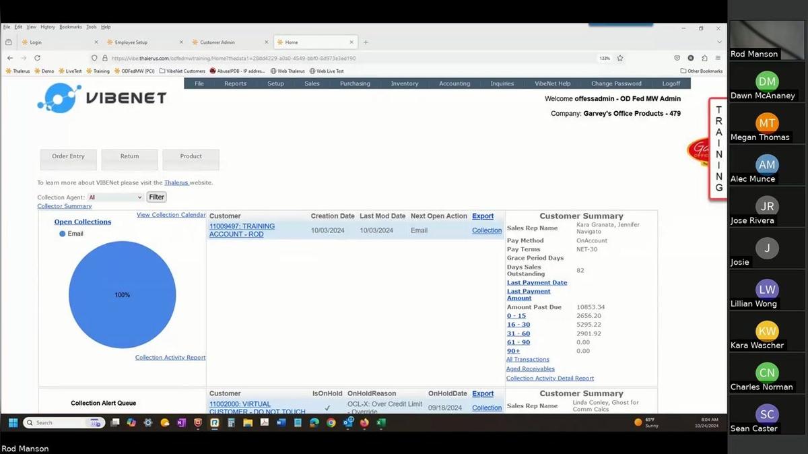Click the IsOnHold checkmark for the VIRTUAL CUSTOMER row

pos(329,408)
